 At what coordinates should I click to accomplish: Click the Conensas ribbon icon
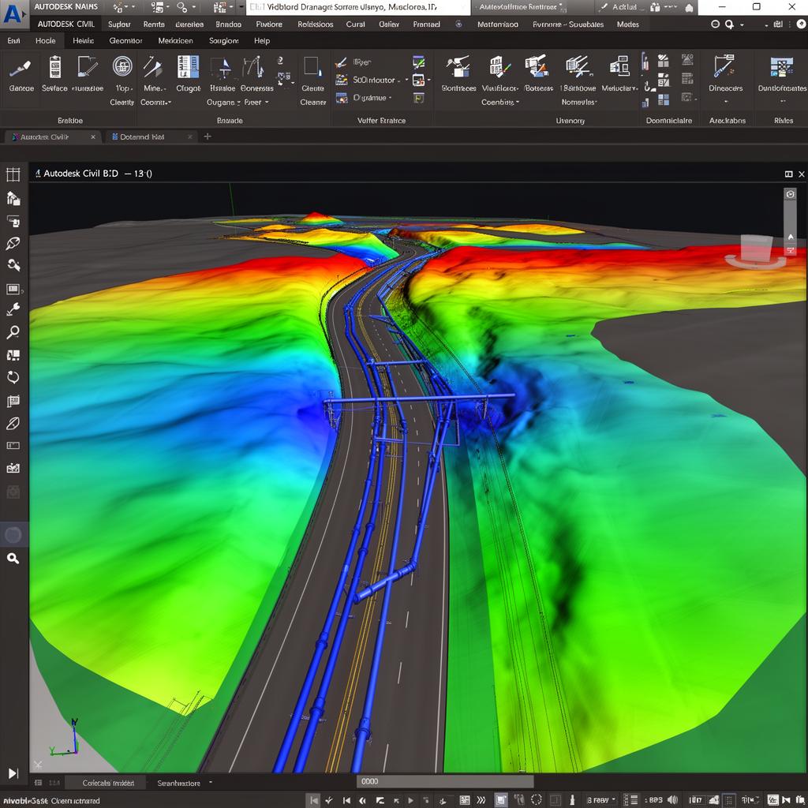coord(253,68)
